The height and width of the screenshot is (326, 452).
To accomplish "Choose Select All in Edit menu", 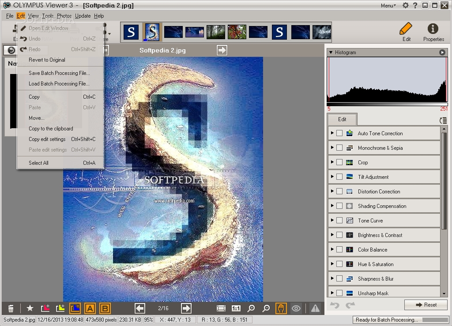I will [60, 163].
